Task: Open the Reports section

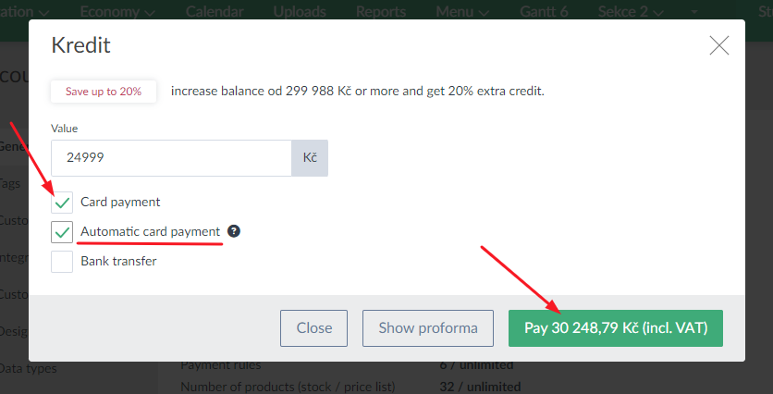Action: coord(381,11)
